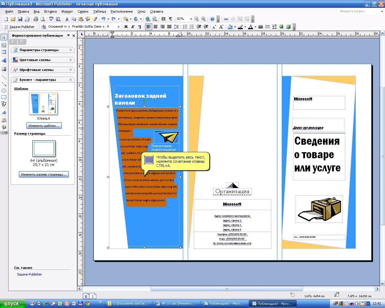Viewport: 385px width, 308px height.
Task: Open the Franklin Gothic Demi font dropdown
Action: [104, 27]
